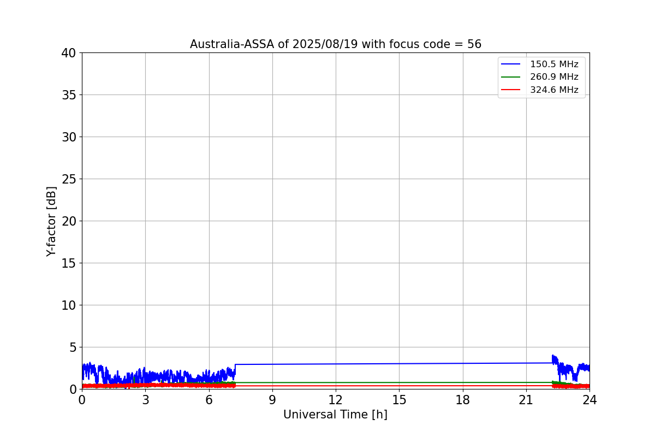
Task: Click y-axis tick label 30
Action: tap(68, 137)
